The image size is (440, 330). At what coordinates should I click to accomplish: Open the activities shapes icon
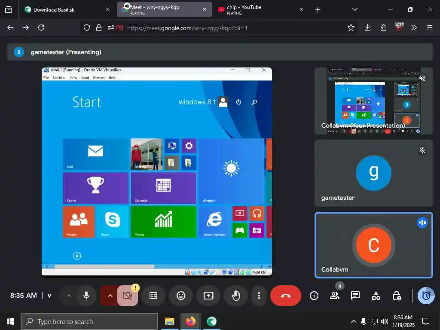click(x=376, y=296)
